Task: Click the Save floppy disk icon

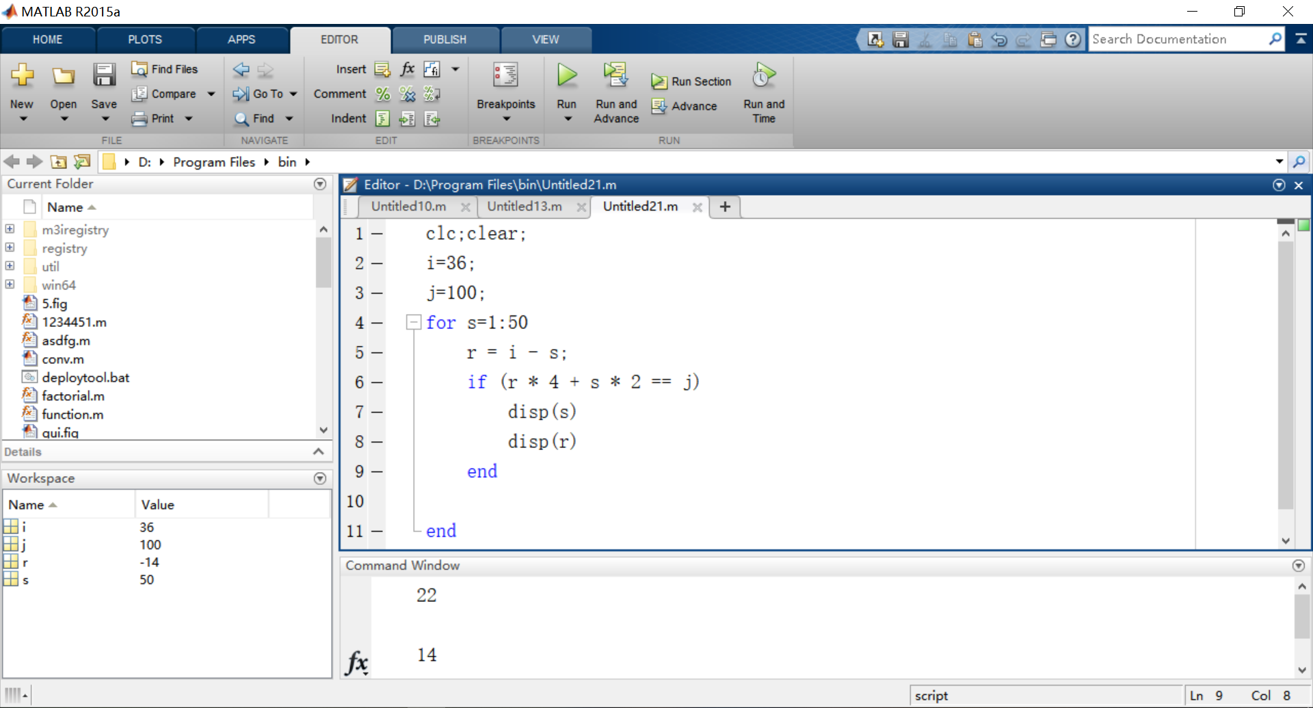Action: [104, 75]
